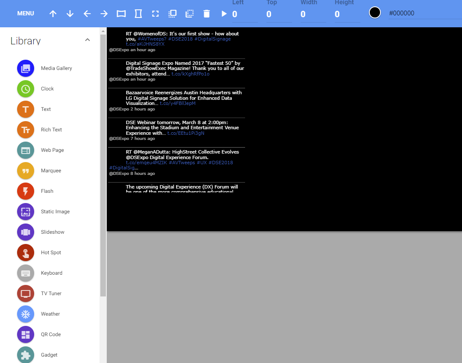Click the Height input field
This screenshot has height=363, width=462.
(347, 14)
